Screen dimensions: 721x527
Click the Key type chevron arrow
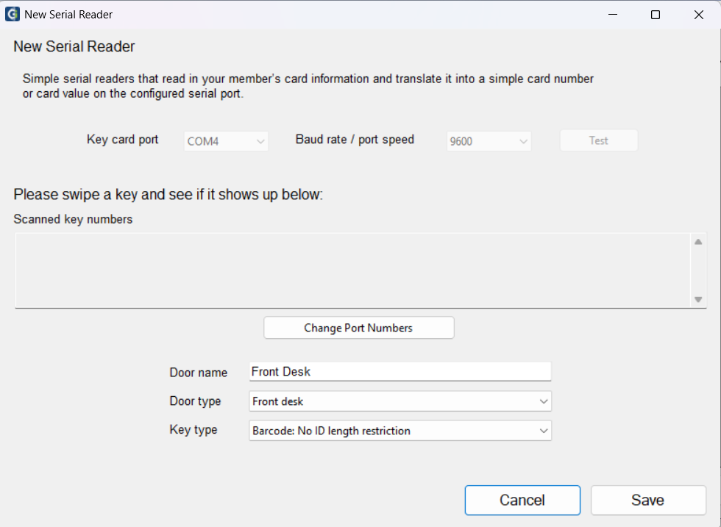pos(544,431)
